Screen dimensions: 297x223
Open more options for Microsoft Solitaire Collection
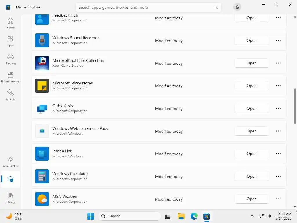tap(278, 63)
